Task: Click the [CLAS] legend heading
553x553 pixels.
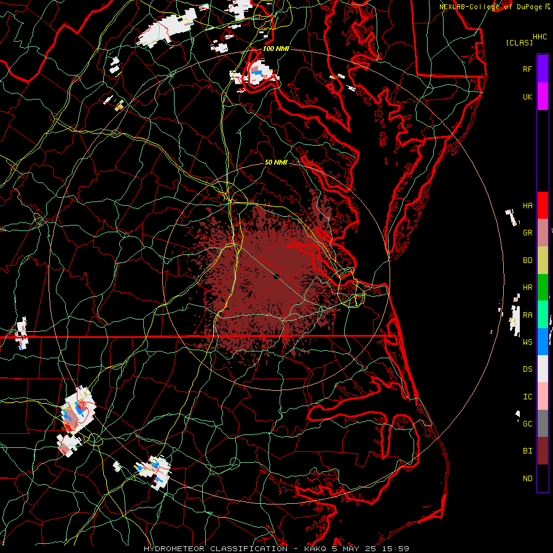Action: (519, 42)
